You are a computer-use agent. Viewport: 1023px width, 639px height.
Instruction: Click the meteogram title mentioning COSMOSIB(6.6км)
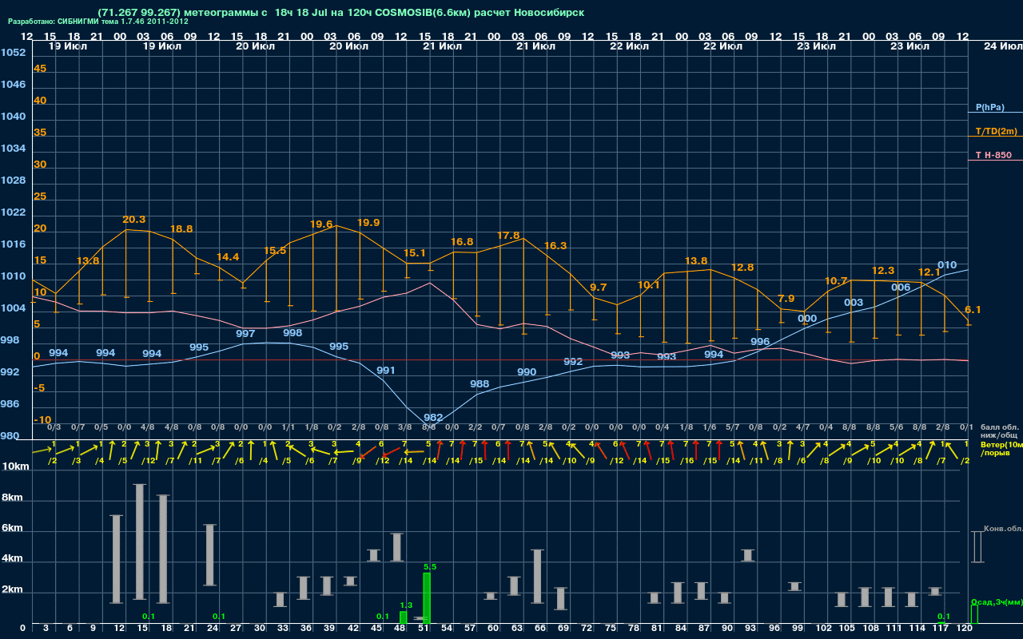pyautogui.click(x=341, y=13)
